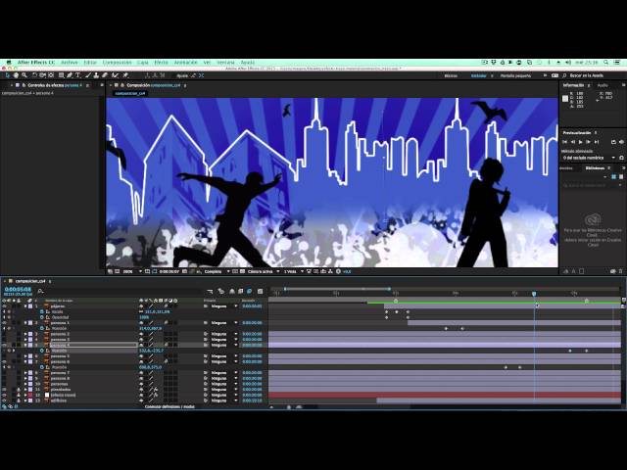Viewport: 627px width, 470px height.
Task: Expand persona 2 layer properties
Action: [x=25, y=334]
